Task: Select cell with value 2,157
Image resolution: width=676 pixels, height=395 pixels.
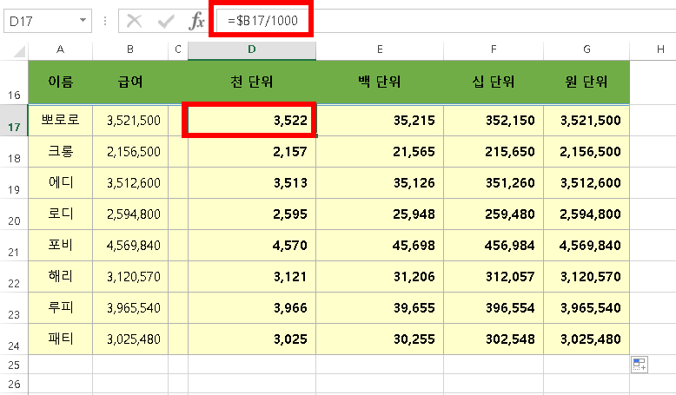Action: (252, 152)
